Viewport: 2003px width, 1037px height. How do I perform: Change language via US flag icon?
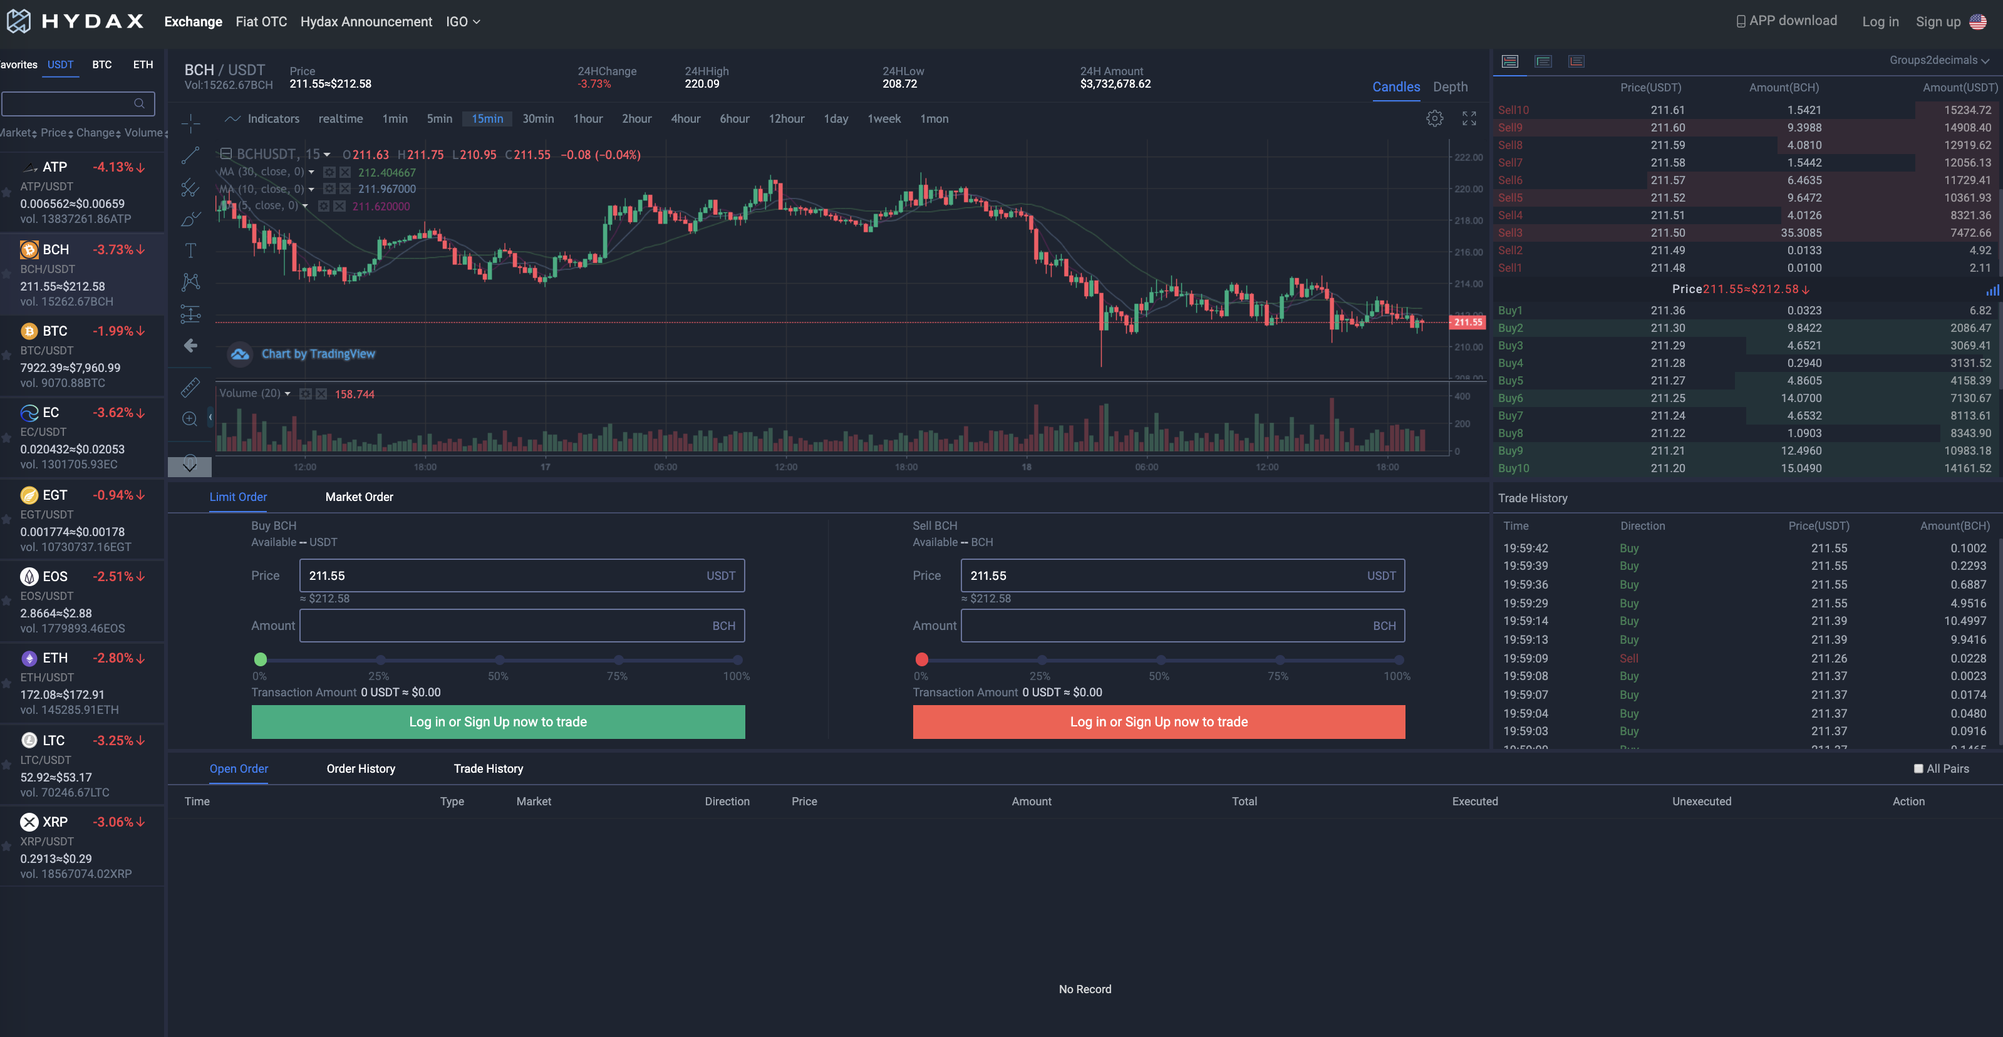1978,22
